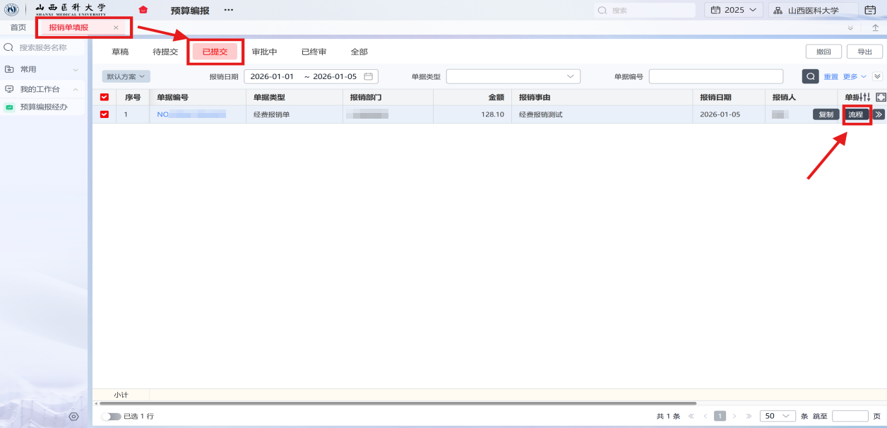Toggle the select-all header checkbox
This screenshot has height=428, width=887.
105,97
